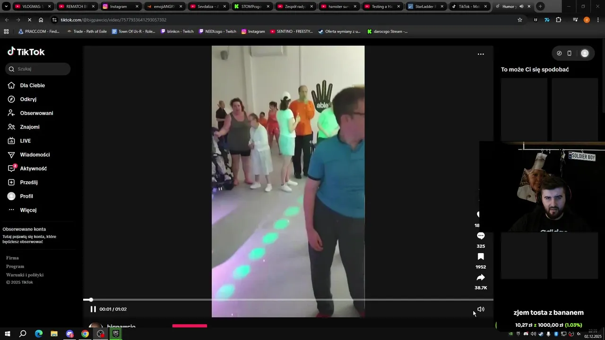Open Aktywność notifications
Screen dimensions: 605x340
[33, 169]
